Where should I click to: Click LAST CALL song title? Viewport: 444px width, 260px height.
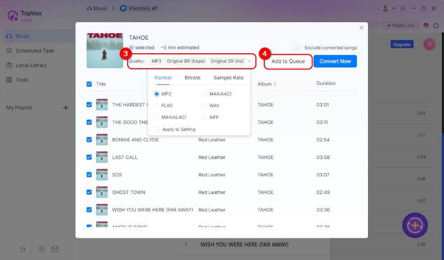tap(124, 157)
